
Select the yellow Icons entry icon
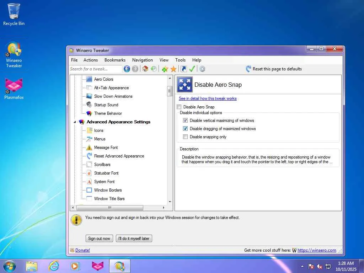click(x=89, y=130)
